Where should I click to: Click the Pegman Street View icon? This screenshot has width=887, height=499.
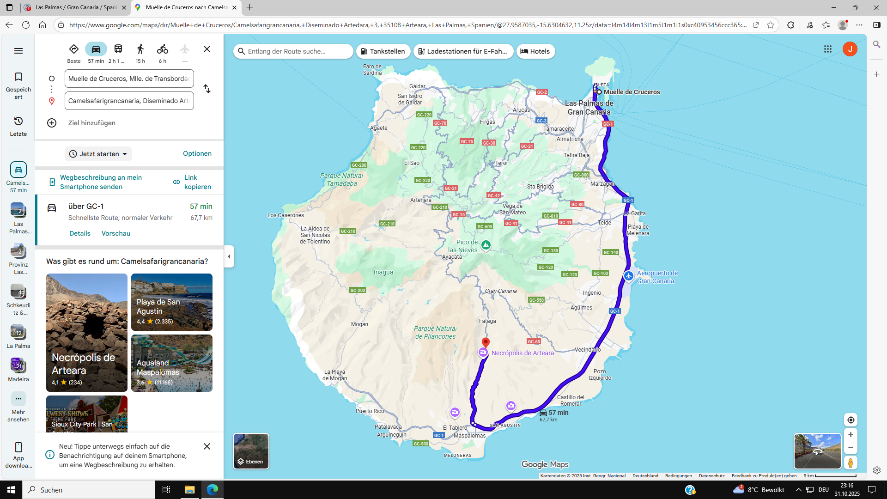tap(851, 462)
